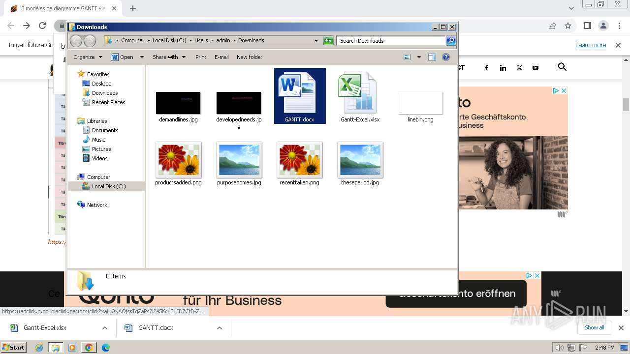Select the linebin.png thumbnail

coord(420,103)
